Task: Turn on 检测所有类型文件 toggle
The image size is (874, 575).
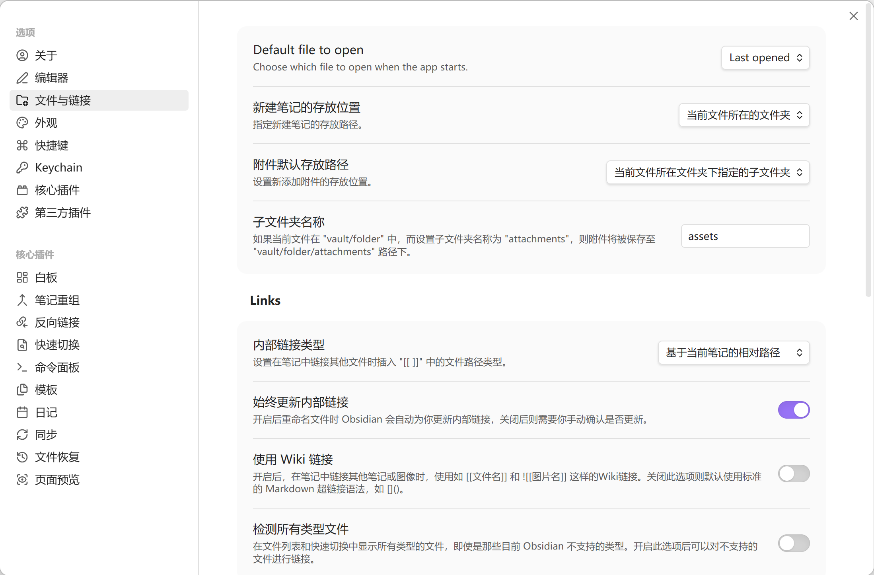Action: pyautogui.click(x=794, y=543)
